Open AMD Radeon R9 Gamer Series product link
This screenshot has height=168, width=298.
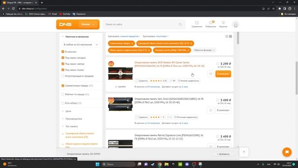point(169,64)
